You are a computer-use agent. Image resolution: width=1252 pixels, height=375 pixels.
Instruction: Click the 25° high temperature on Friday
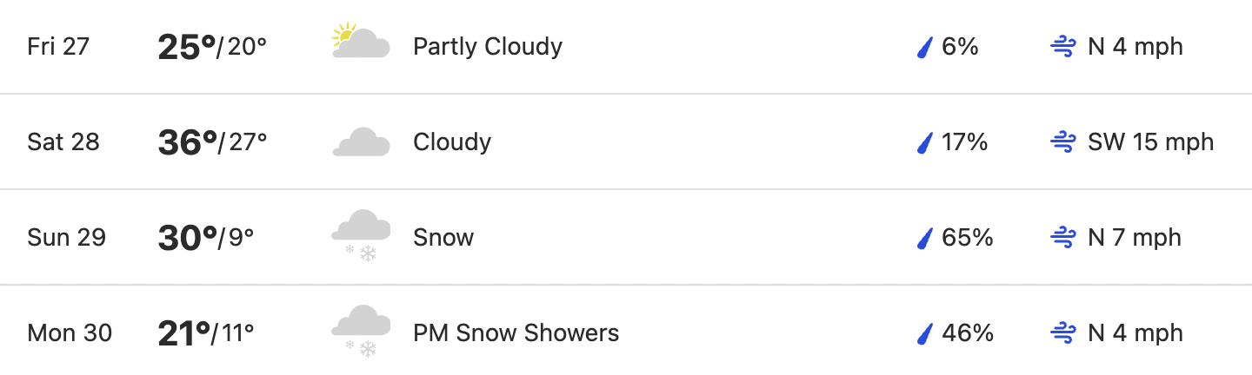[x=187, y=47]
